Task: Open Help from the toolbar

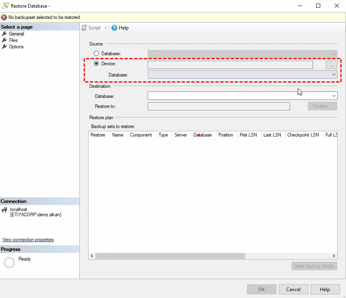Action: point(120,28)
